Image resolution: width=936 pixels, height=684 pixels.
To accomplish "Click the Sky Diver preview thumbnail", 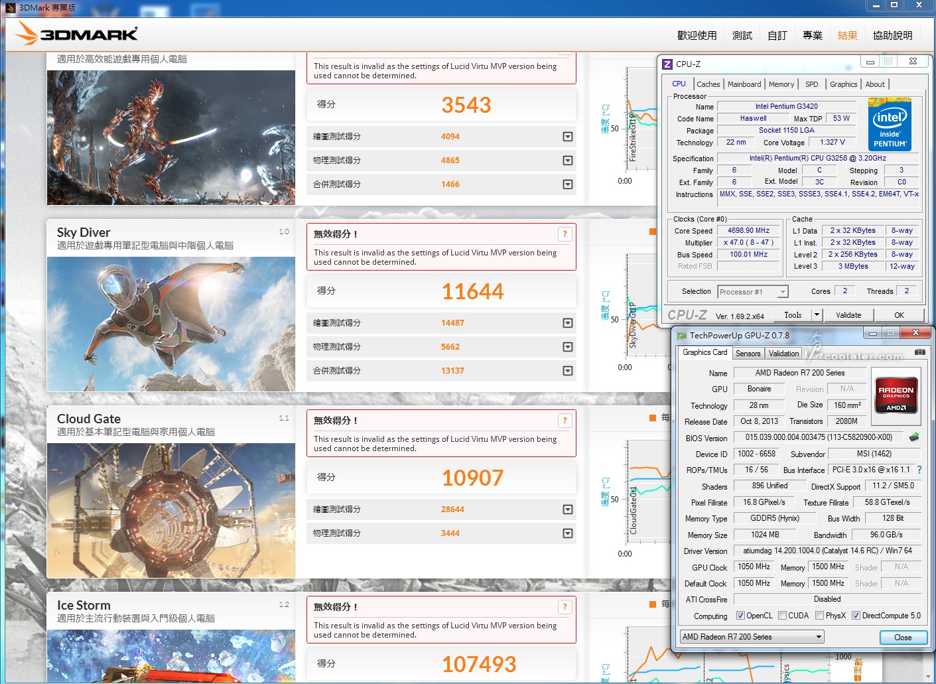I will 171,324.
